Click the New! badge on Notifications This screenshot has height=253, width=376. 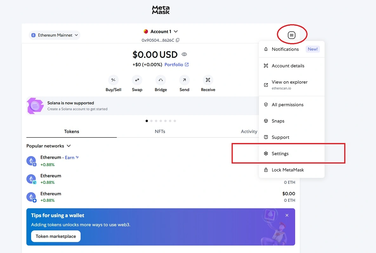tap(313, 49)
